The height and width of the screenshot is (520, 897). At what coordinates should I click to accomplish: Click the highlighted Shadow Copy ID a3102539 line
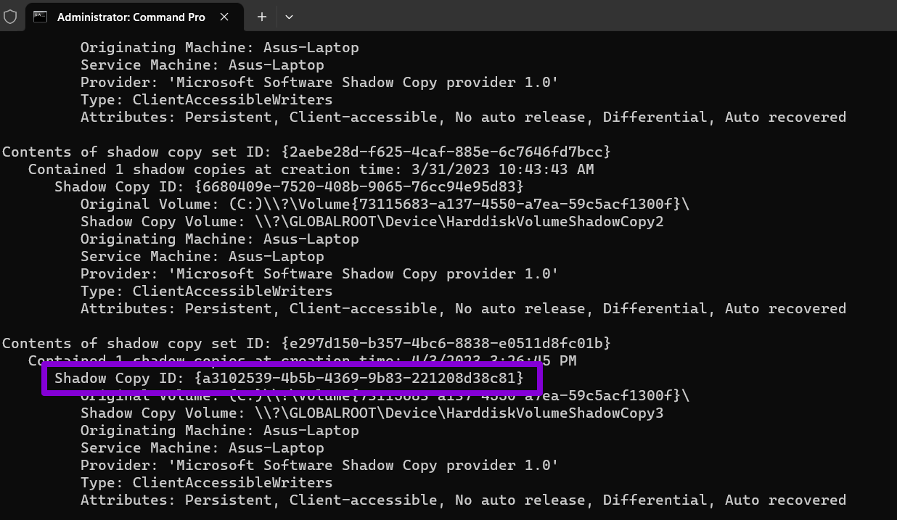pyautogui.click(x=289, y=379)
